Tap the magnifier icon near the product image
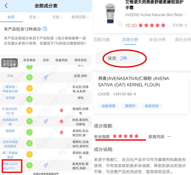 (120, 24)
